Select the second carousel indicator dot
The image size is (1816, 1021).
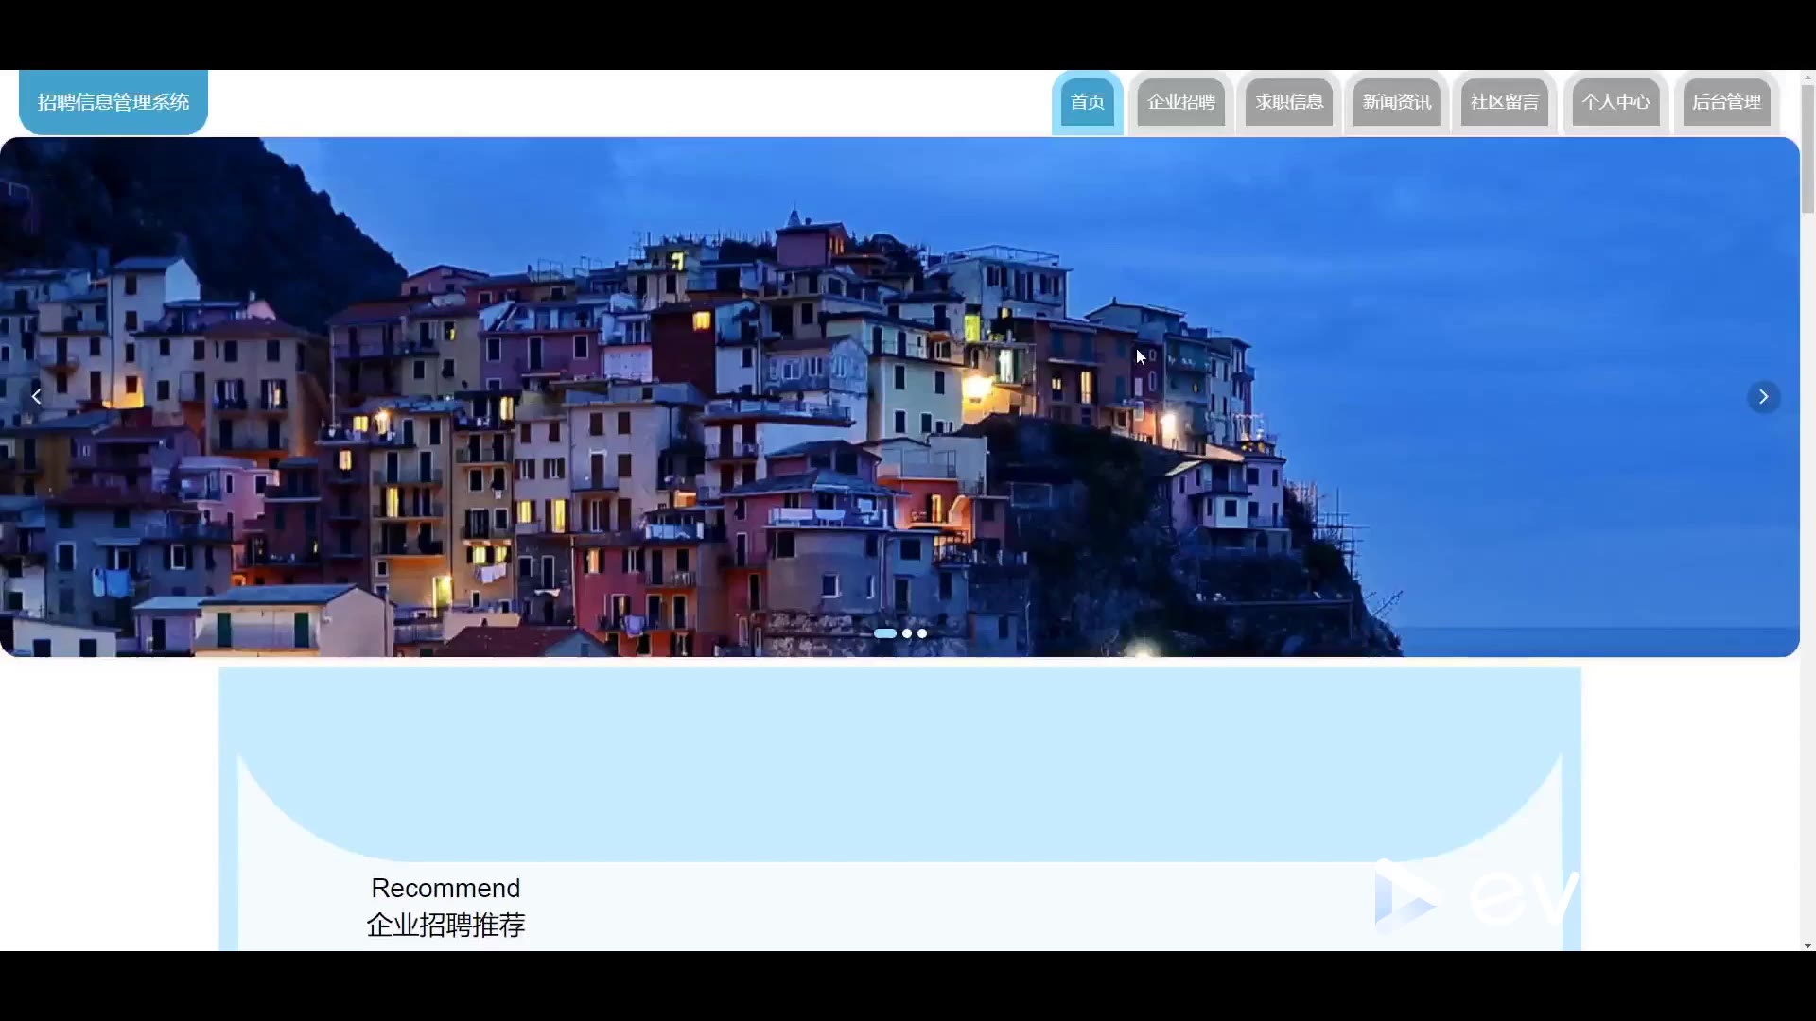point(907,633)
